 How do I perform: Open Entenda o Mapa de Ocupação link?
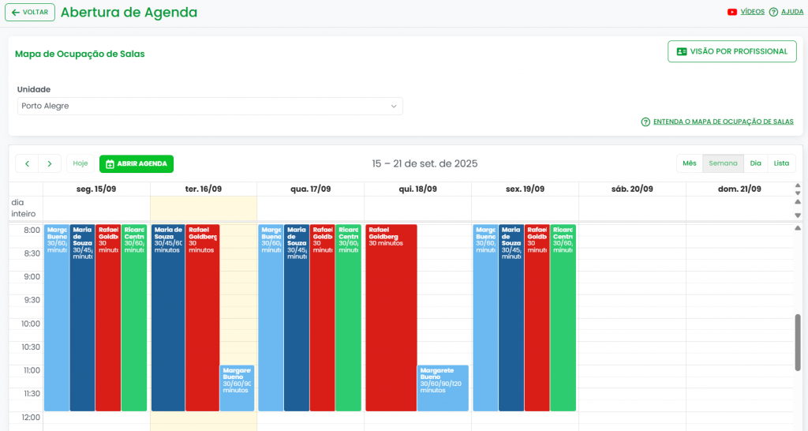[x=717, y=122]
